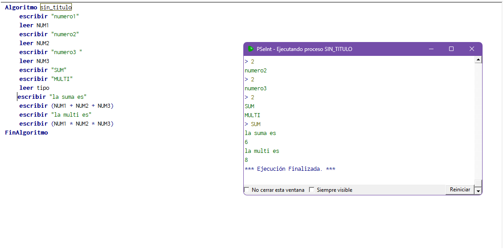This screenshot has height=249, width=504.
Task: Click the '> SUM' input line in console
Action: [253, 124]
